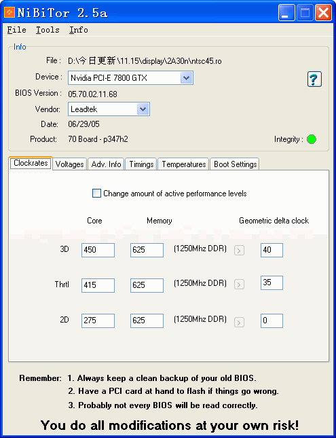Click the Thrtl memory clock field
This screenshot has width=336, height=438.
(x=147, y=285)
